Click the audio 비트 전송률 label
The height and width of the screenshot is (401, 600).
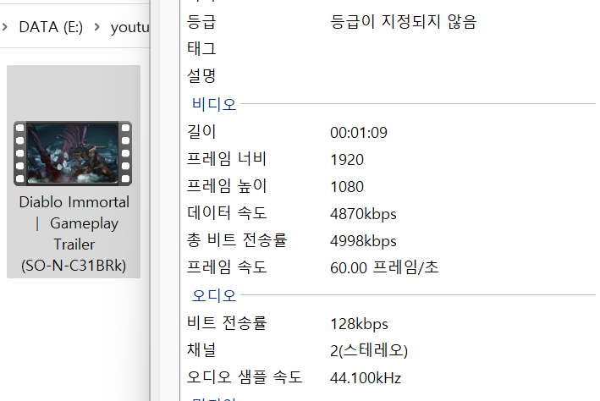click(x=227, y=323)
